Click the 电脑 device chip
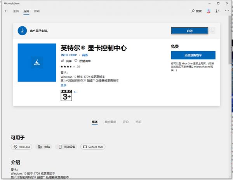 tap(43, 147)
